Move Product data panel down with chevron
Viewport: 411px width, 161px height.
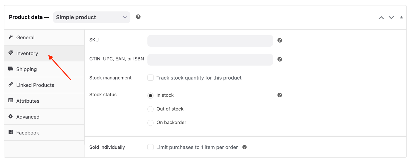[391, 18]
